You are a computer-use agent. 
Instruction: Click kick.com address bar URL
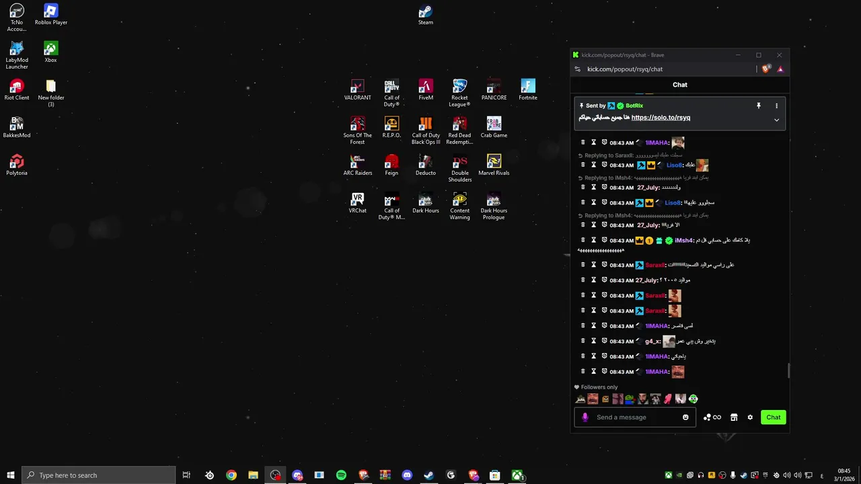625,69
